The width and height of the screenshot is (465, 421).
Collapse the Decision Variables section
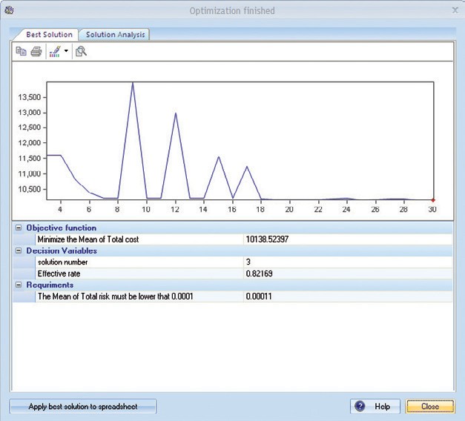(19, 251)
